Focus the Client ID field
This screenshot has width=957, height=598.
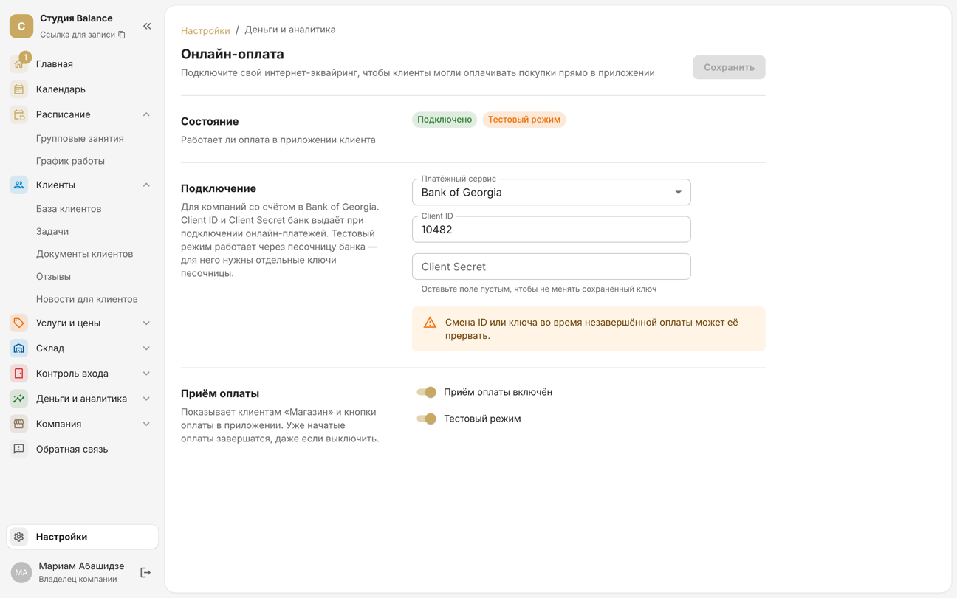(552, 230)
